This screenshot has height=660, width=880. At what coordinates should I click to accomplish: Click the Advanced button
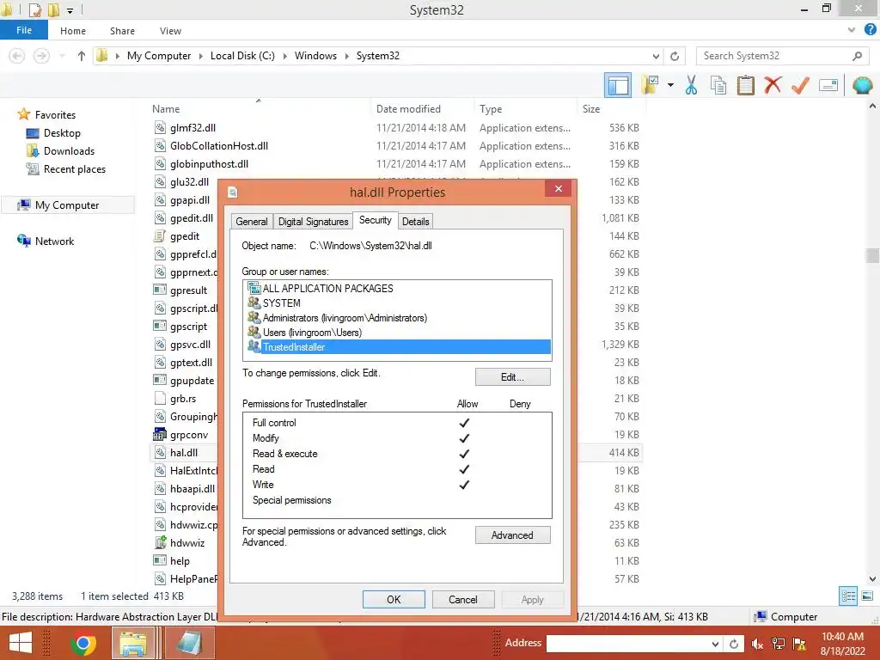(512, 535)
